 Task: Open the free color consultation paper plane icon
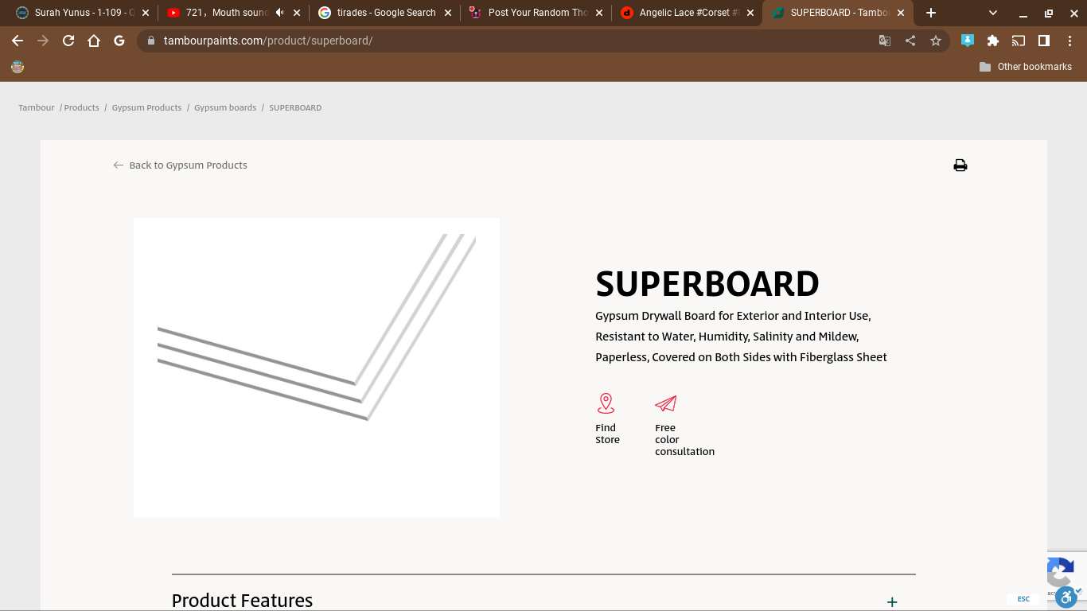click(x=665, y=404)
